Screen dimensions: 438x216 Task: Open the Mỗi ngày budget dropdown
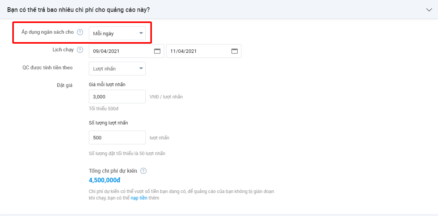(x=117, y=33)
